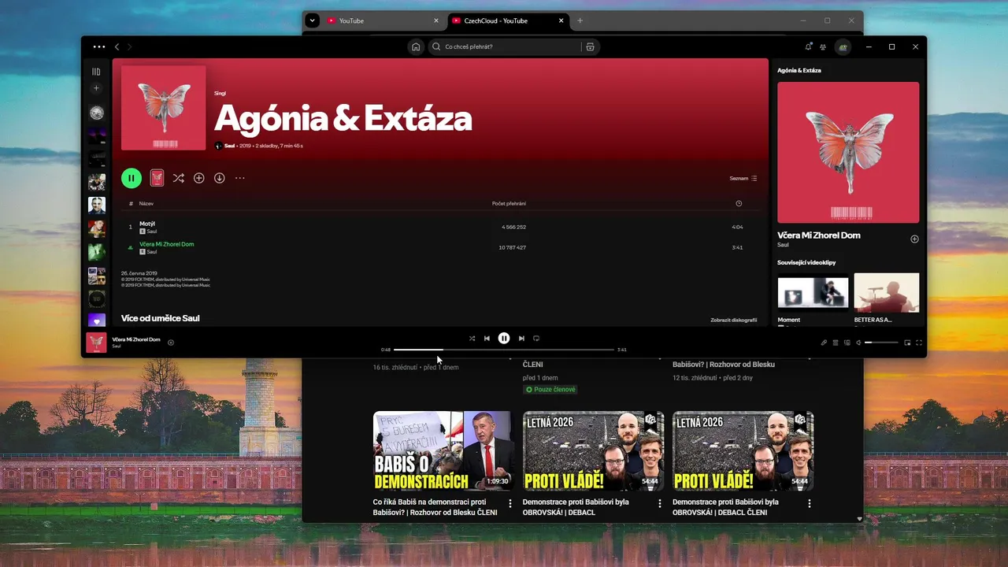Open large album cover in header
Screen dimensions: 1008x567
click(164, 108)
